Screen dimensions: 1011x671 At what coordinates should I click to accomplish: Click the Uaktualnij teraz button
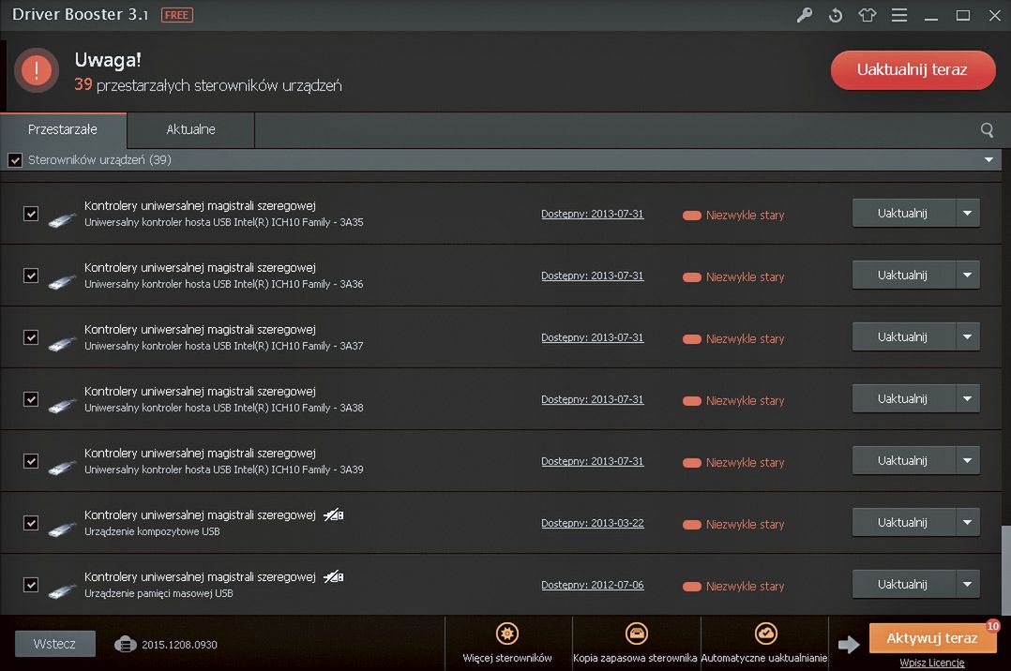(913, 70)
